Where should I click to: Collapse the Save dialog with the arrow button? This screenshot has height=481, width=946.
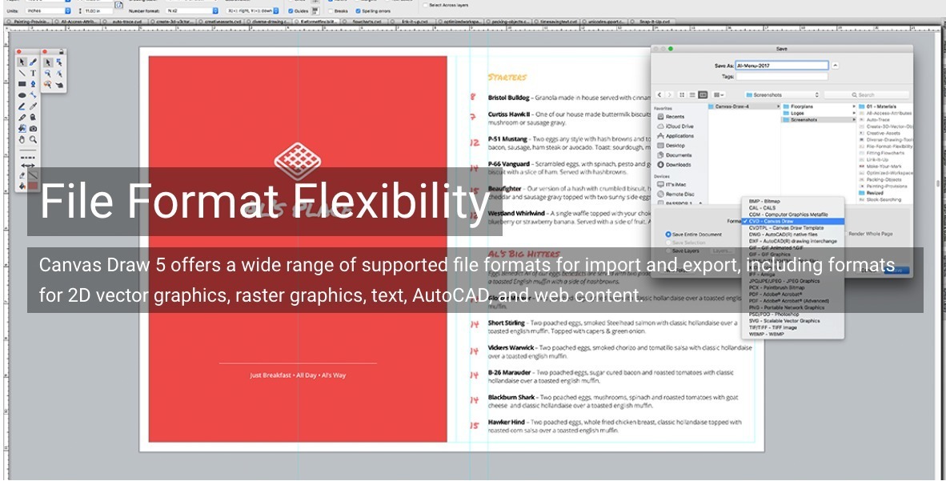coord(836,66)
